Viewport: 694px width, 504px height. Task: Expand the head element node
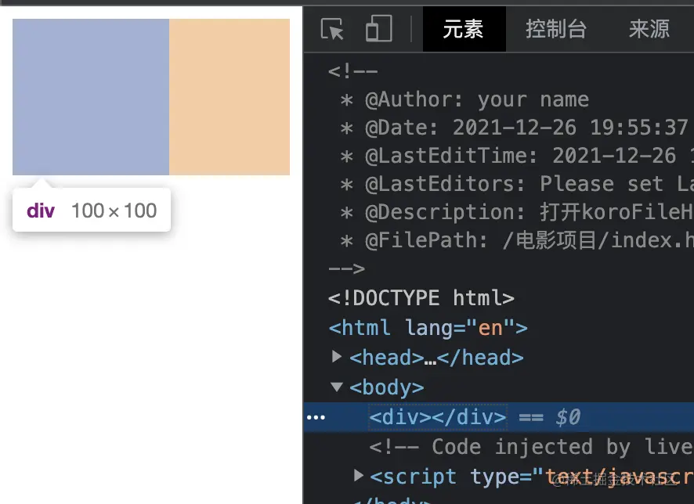337,357
